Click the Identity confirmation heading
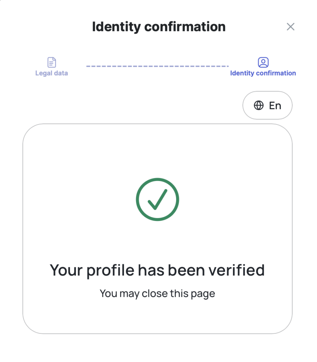Screen dimensions: 317x362 (x=159, y=27)
